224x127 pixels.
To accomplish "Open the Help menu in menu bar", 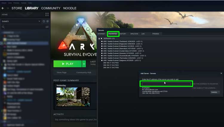I will pyautogui.click(x=30, y=3).
